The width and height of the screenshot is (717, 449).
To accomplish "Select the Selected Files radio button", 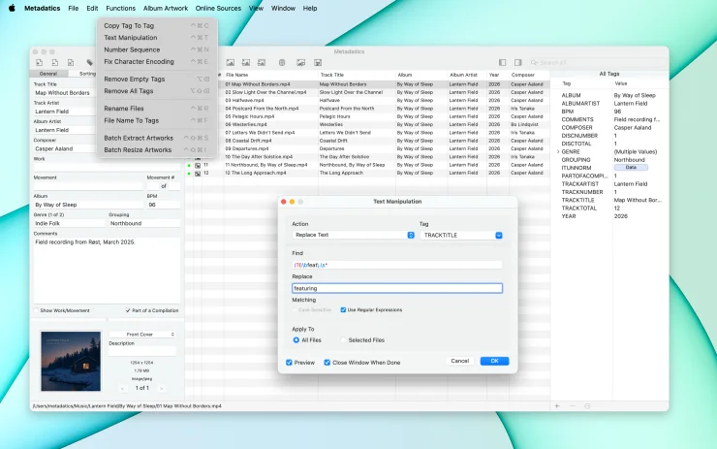I will tap(343, 340).
